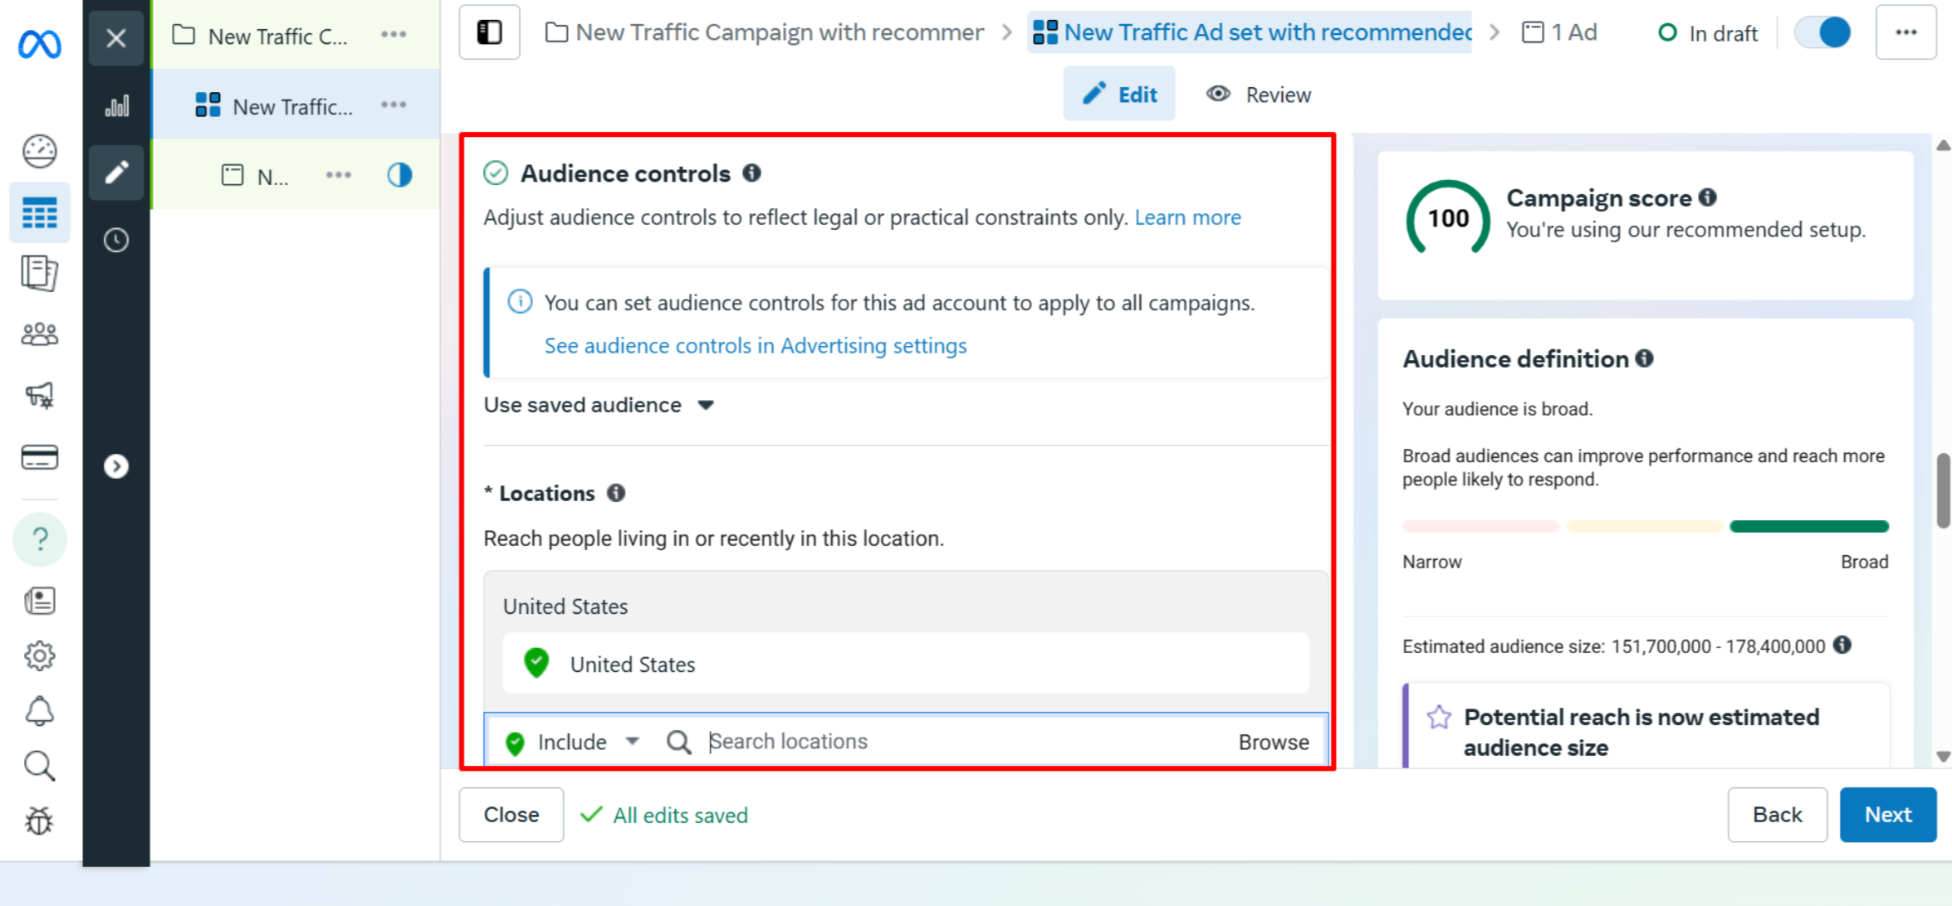Open See audience controls in Advertising settings link
The image size is (1952, 906).
(x=755, y=345)
